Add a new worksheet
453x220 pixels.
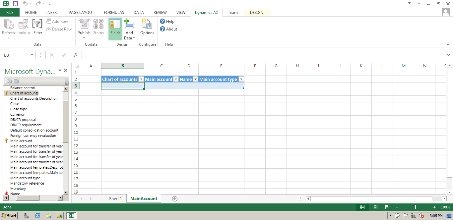[x=175, y=198]
